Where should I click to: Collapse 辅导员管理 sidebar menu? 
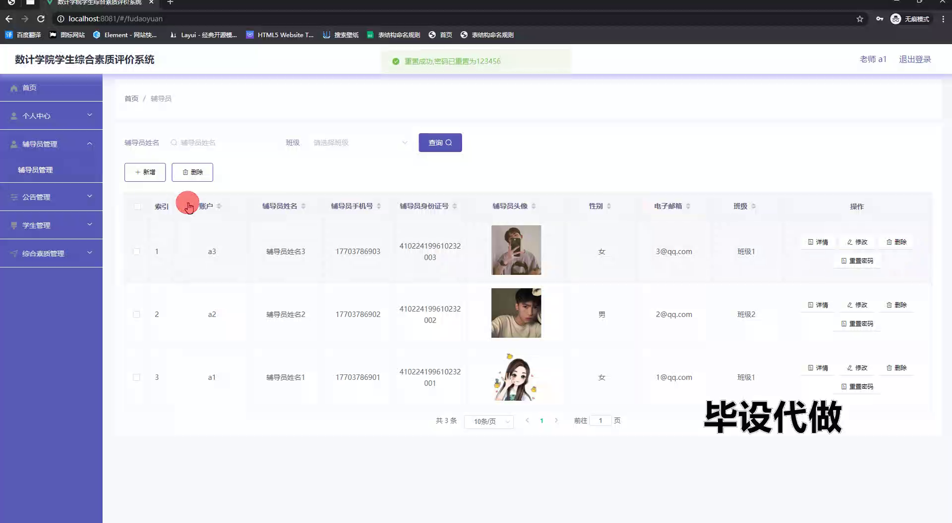point(51,144)
